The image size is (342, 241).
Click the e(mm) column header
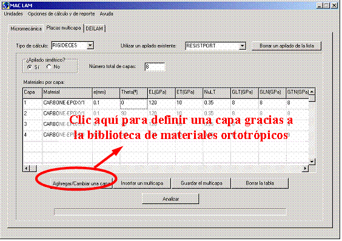click(106, 93)
